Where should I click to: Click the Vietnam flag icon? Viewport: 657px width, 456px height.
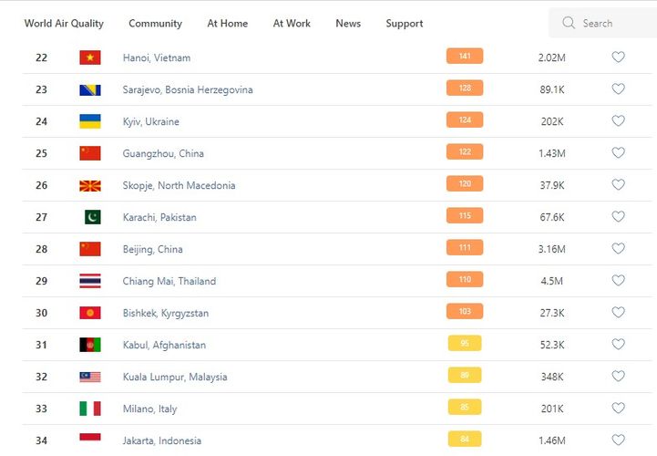(90, 57)
